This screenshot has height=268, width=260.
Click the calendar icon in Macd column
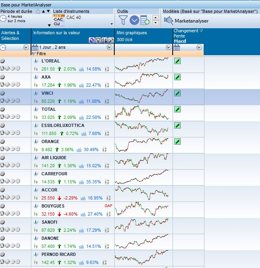(177, 47)
